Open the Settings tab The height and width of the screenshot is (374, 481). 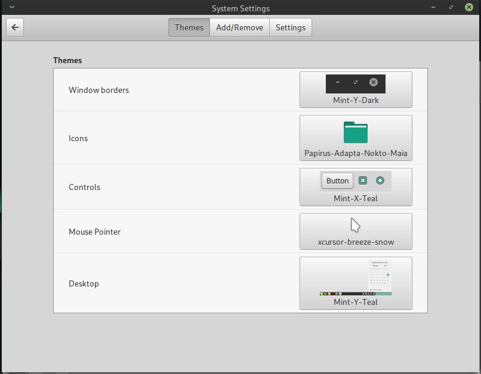click(291, 27)
